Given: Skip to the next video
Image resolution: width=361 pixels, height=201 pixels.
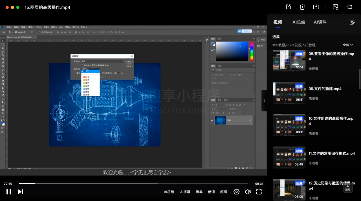Looking at the screenshot, I should (20, 192).
